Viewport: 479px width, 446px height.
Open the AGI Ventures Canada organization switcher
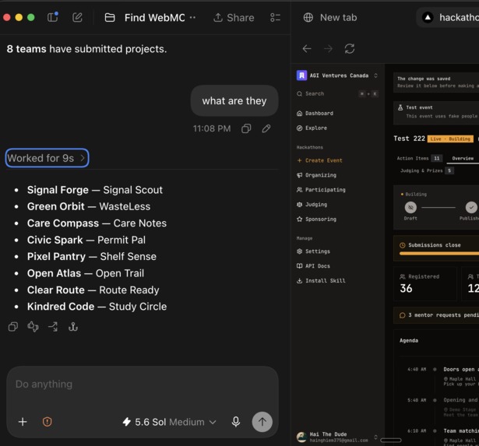[337, 76]
